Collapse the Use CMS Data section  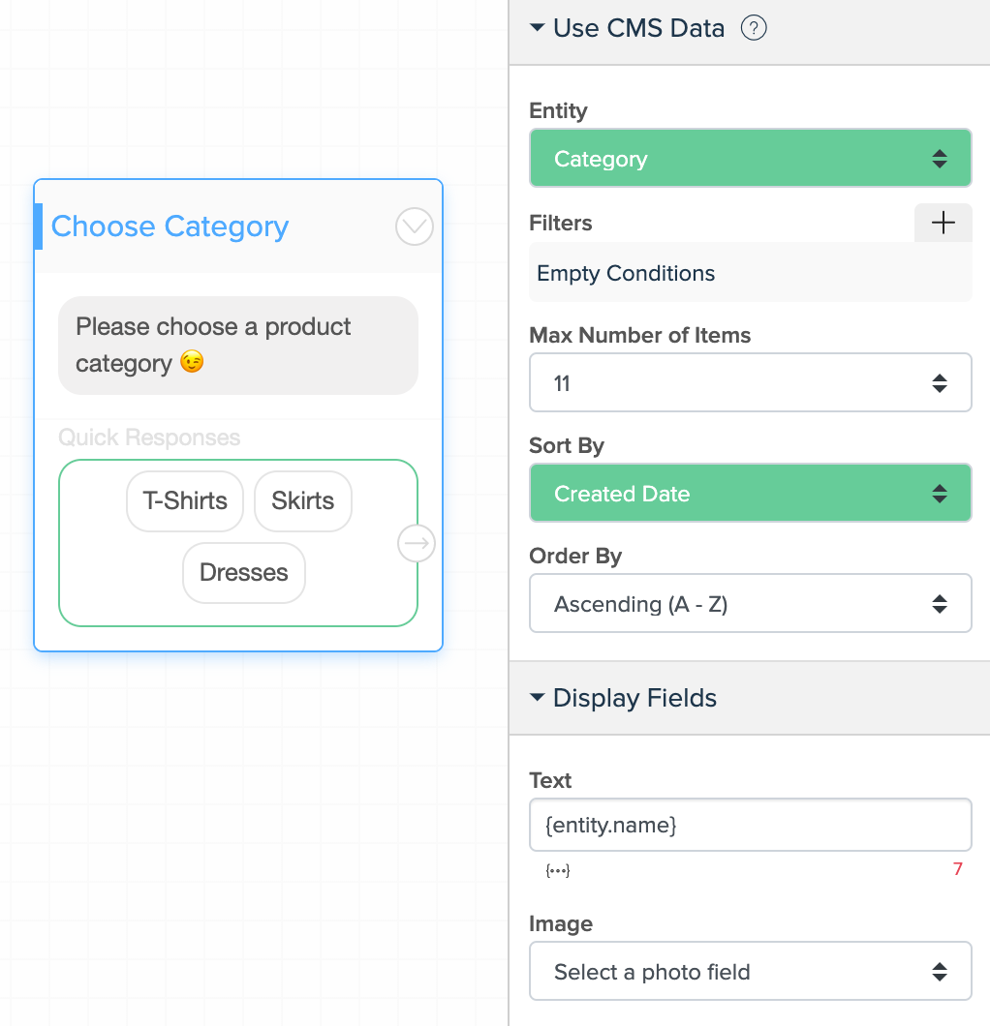(x=537, y=27)
